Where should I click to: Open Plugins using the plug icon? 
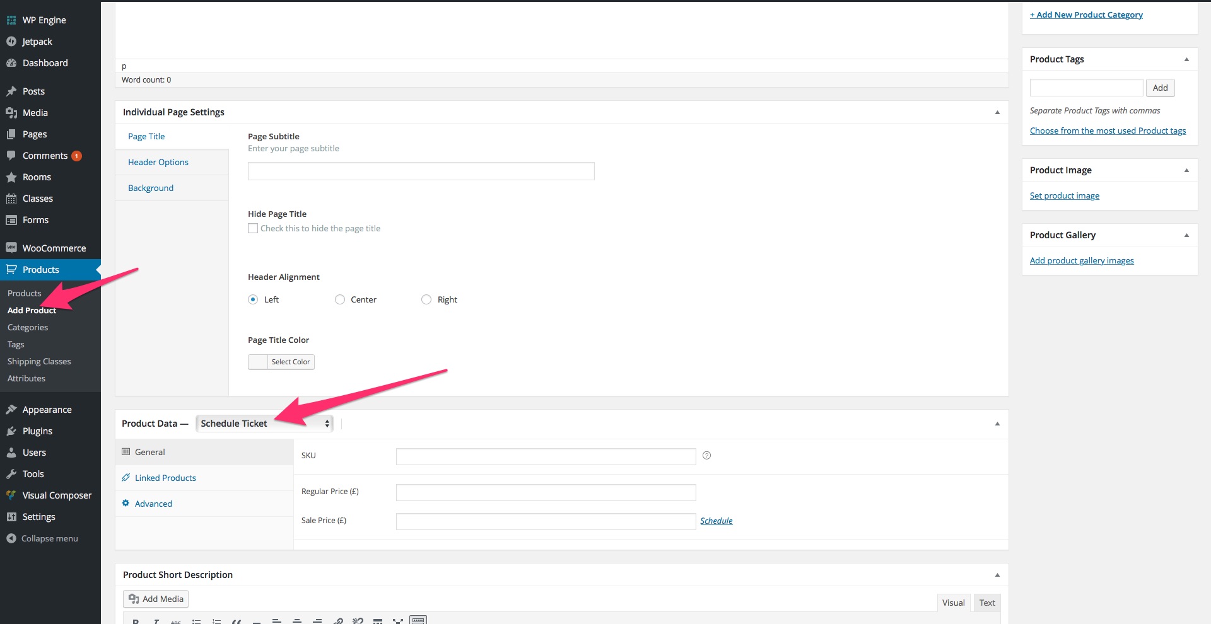[11, 431]
